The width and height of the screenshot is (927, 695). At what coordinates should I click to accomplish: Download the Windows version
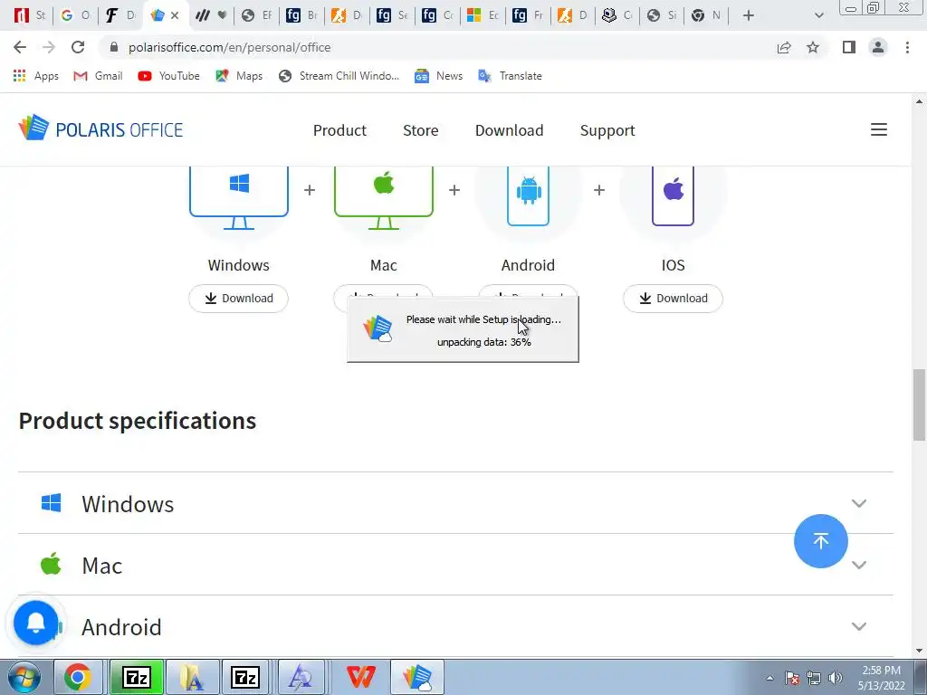tap(239, 299)
